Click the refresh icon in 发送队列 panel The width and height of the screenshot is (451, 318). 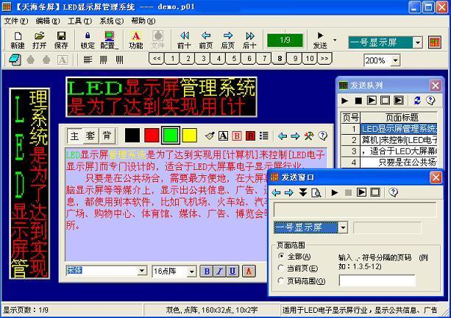click(x=417, y=100)
